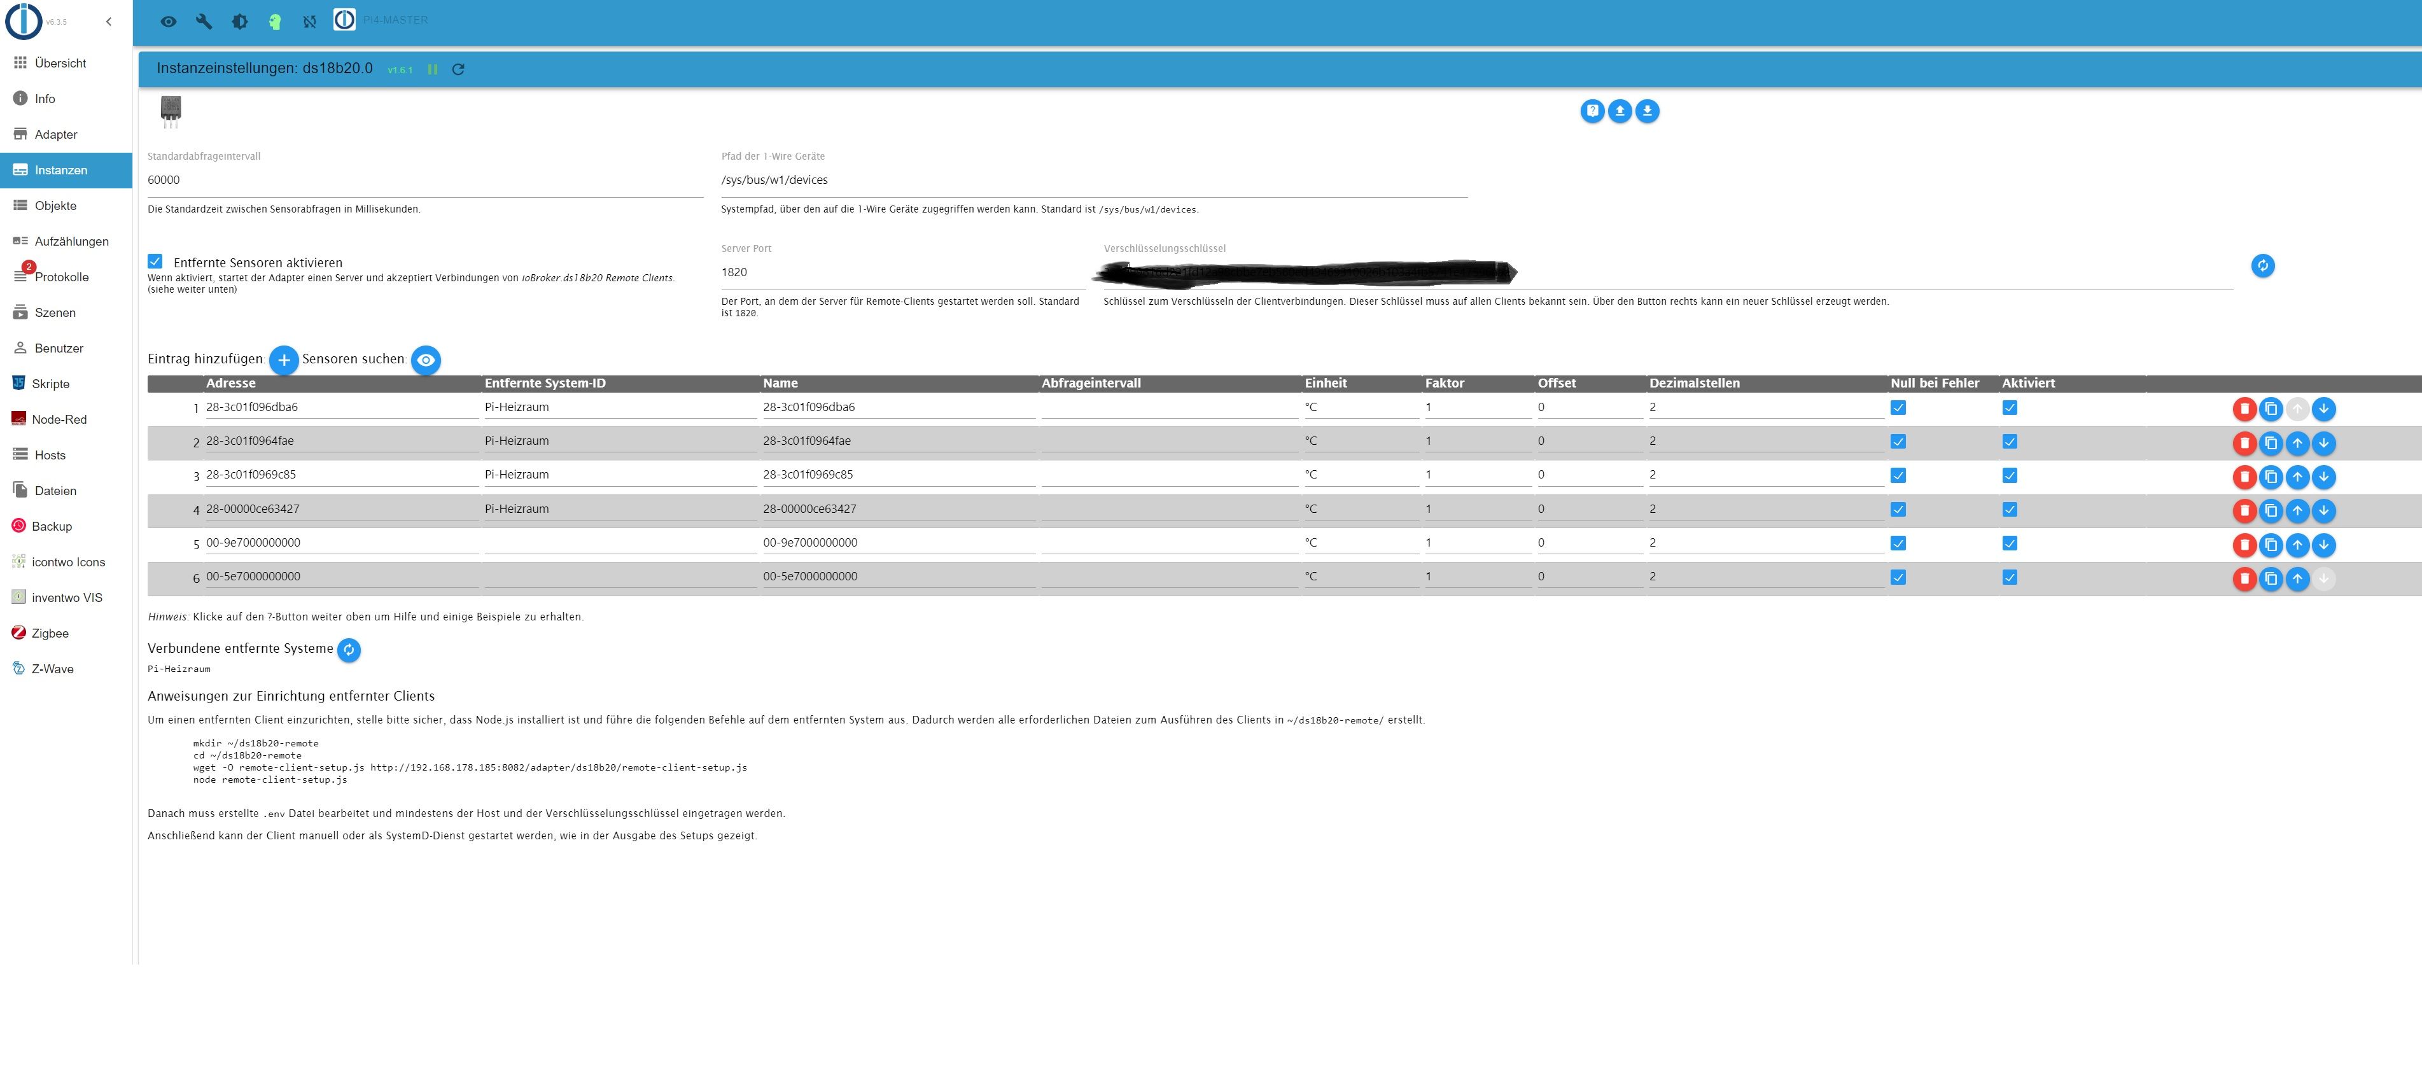Image resolution: width=2422 pixels, height=1090 pixels.
Task: Copy sensor row 2 entry
Action: point(2271,443)
